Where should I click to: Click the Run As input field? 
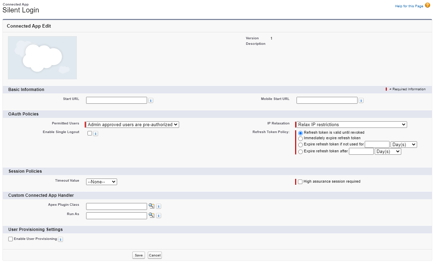[x=116, y=216]
